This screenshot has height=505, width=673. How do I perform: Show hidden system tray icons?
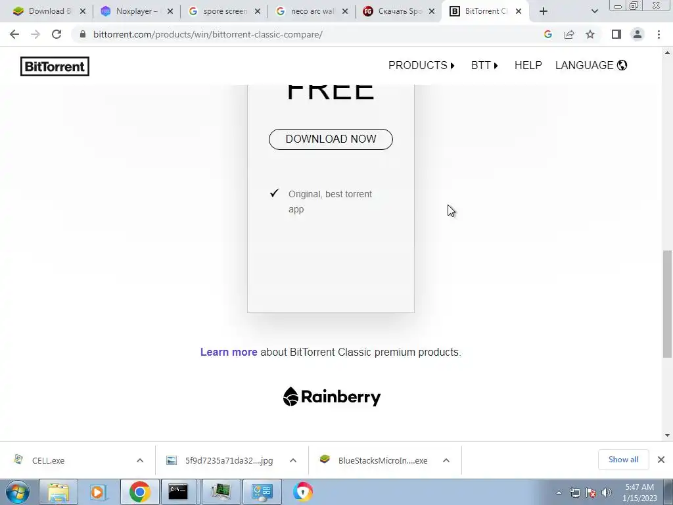(x=559, y=493)
